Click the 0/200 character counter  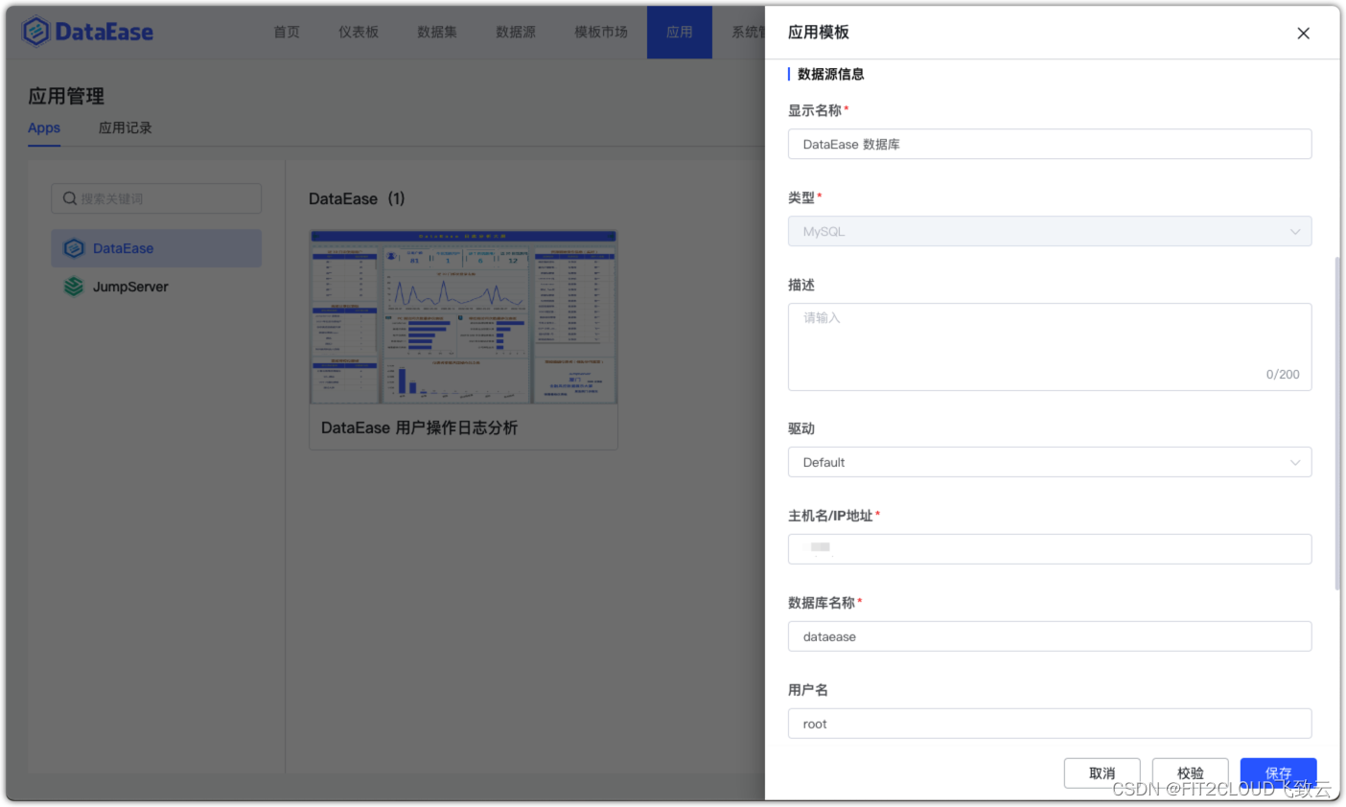click(1283, 375)
